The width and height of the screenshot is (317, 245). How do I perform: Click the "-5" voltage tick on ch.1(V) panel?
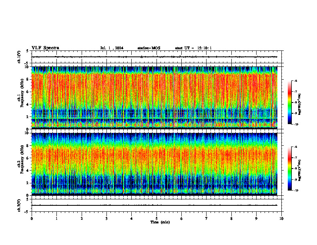click(x=27, y=63)
